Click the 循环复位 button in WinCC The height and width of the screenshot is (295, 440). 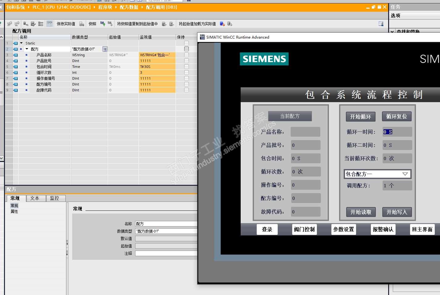pyautogui.click(x=397, y=117)
